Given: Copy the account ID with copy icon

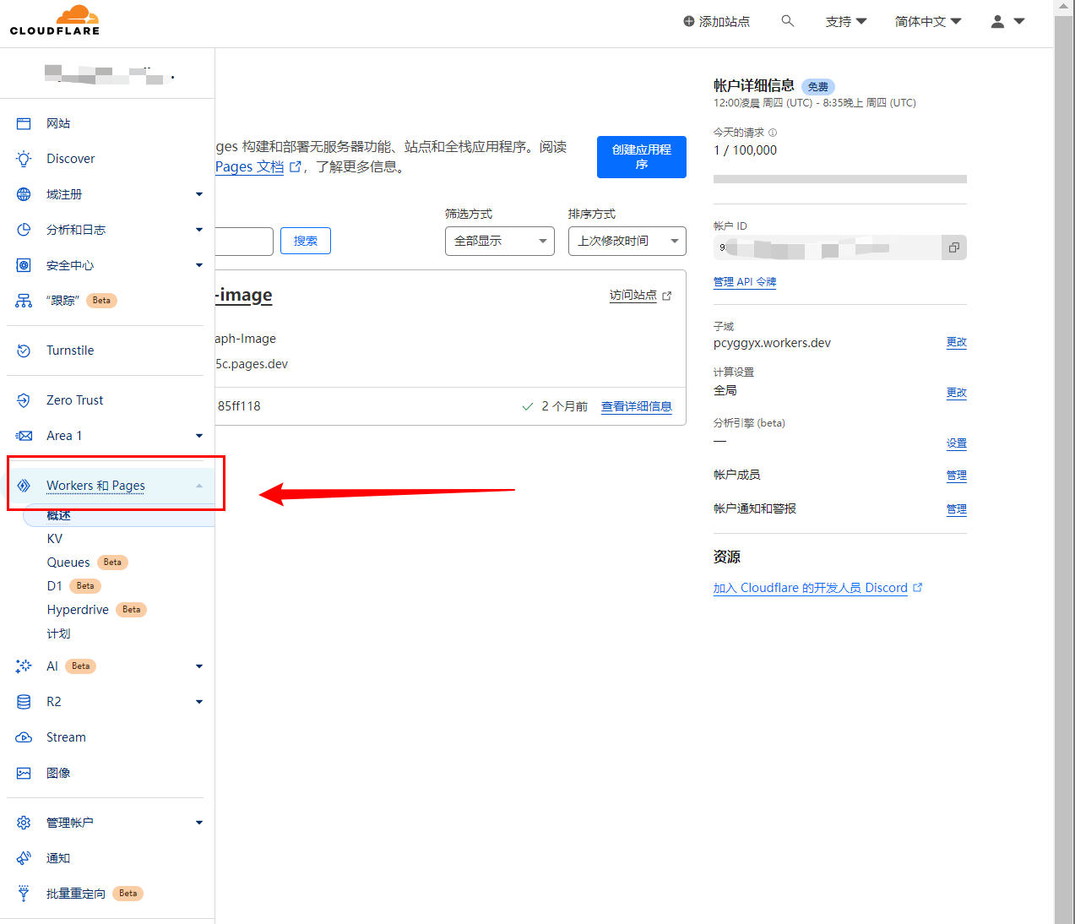Looking at the screenshot, I should 953,247.
